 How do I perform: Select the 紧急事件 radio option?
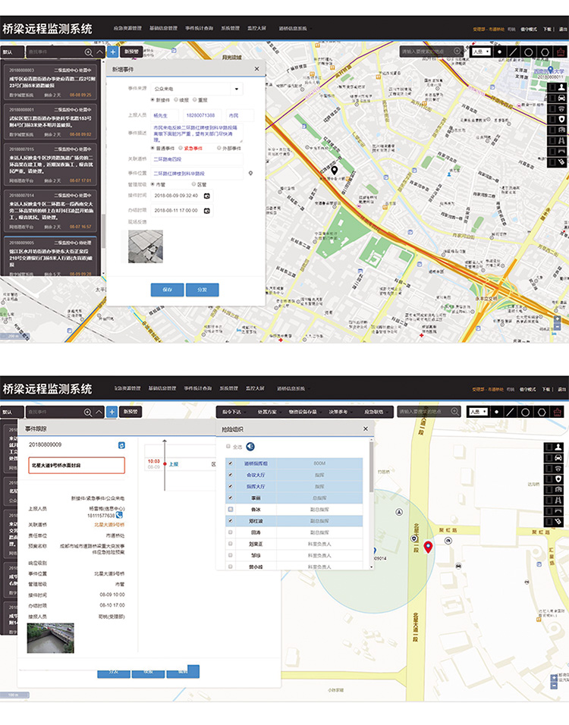tap(179, 148)
